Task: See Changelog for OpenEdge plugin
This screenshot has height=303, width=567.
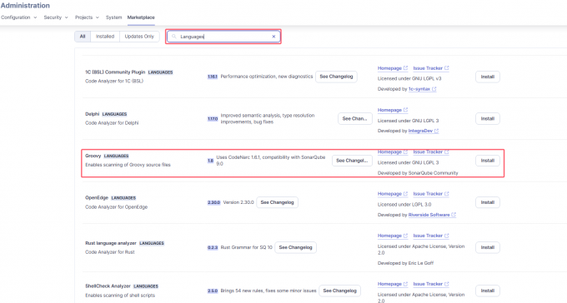Action: click(278, 202)
